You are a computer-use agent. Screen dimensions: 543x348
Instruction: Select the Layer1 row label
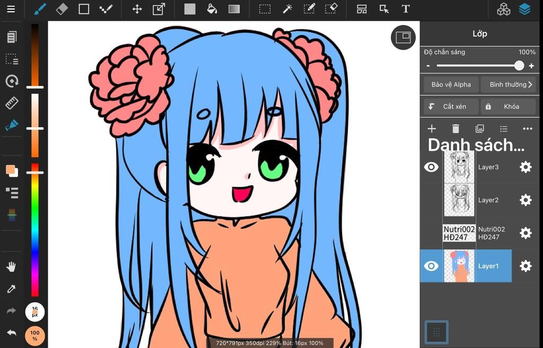point(488,266)
